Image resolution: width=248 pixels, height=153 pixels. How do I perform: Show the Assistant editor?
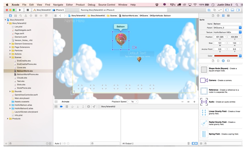(215, 10)
